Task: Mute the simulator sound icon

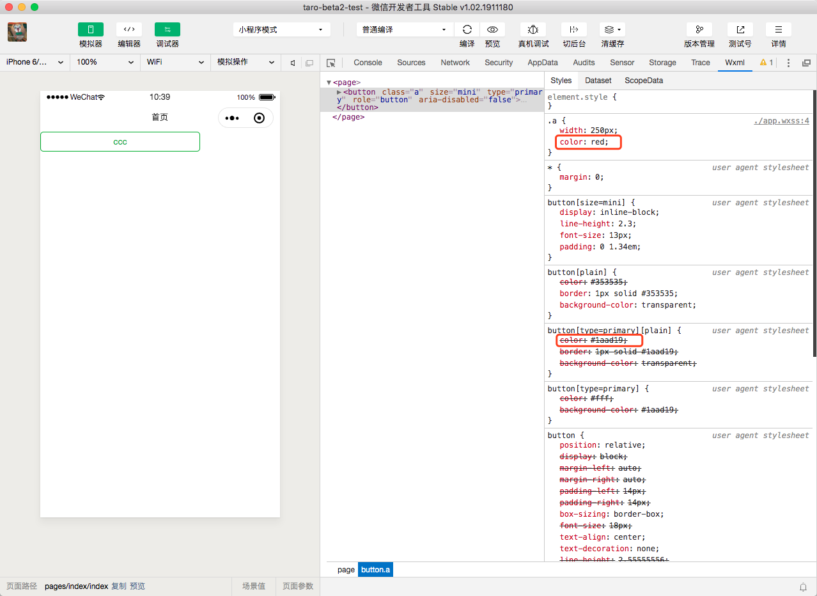Action: coord(293,63)
